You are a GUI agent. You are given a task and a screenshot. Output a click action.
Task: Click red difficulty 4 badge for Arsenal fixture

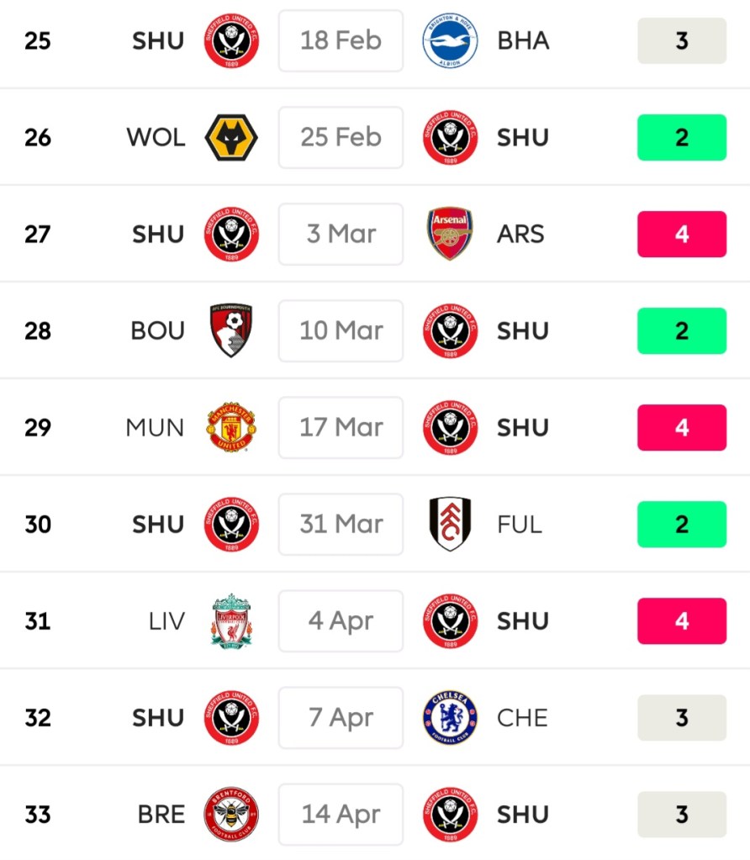point(682,234)
